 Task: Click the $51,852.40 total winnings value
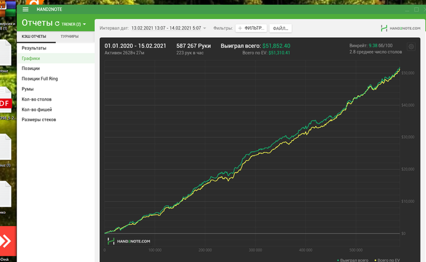click(x=276, y=46)
